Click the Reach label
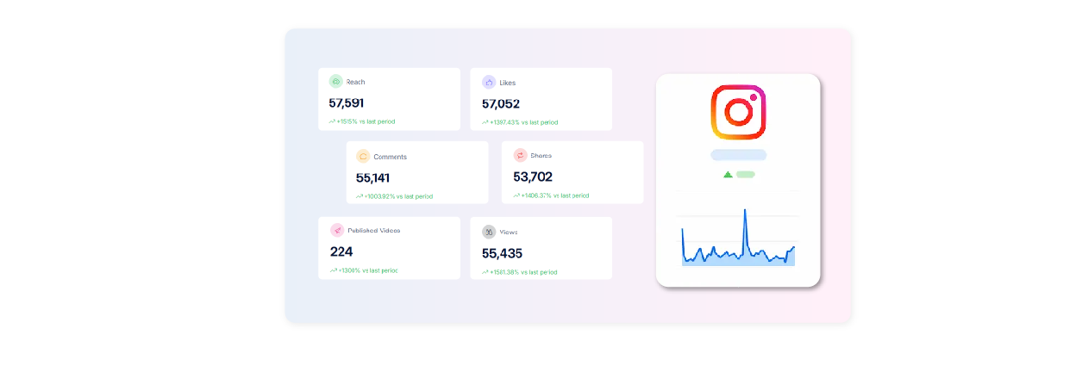Image resolution: width=1082 pixels, height=366 pixels. pyautogui.click(x=355, y=82)
